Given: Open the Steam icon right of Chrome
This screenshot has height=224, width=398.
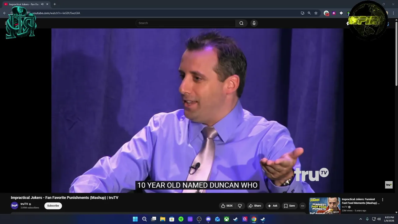Looking at the screenshot, I should click(x=263, y=219).
